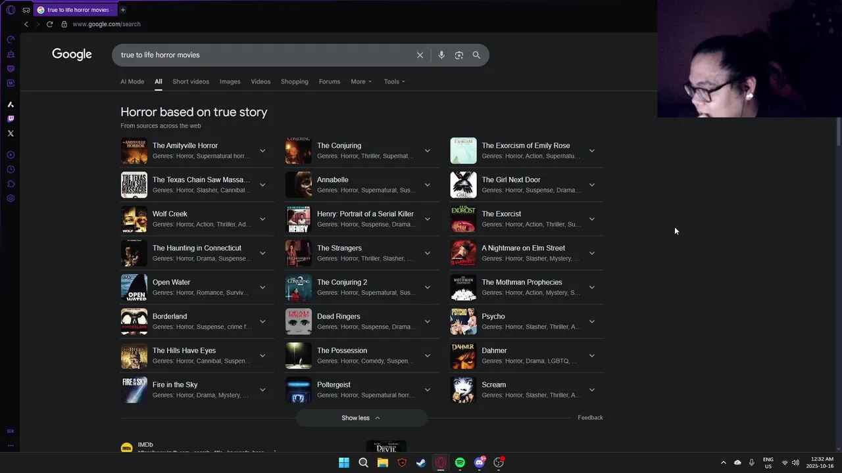The image size is (842, 473).
Task: Open the More search filters dropdown
Action: (x=361, y=81)
